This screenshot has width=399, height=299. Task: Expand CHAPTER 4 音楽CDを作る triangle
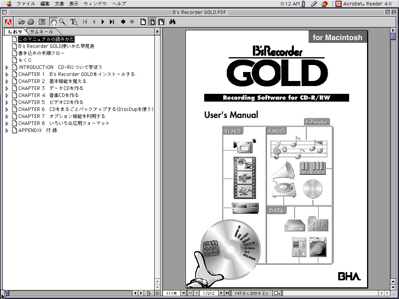pyautogui.click(x=7, y=95)
